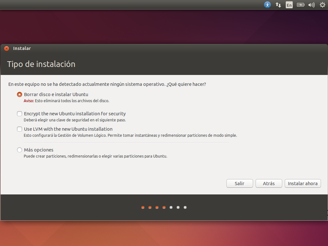Check the battery status indicator
328x246 pixels.
(x=300, y=5)
